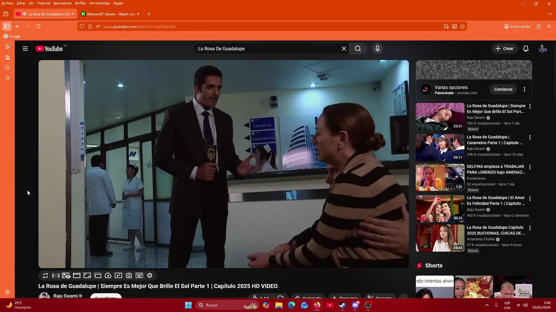Open options for the El Amor Es Felicidad video

coord(530,198)
